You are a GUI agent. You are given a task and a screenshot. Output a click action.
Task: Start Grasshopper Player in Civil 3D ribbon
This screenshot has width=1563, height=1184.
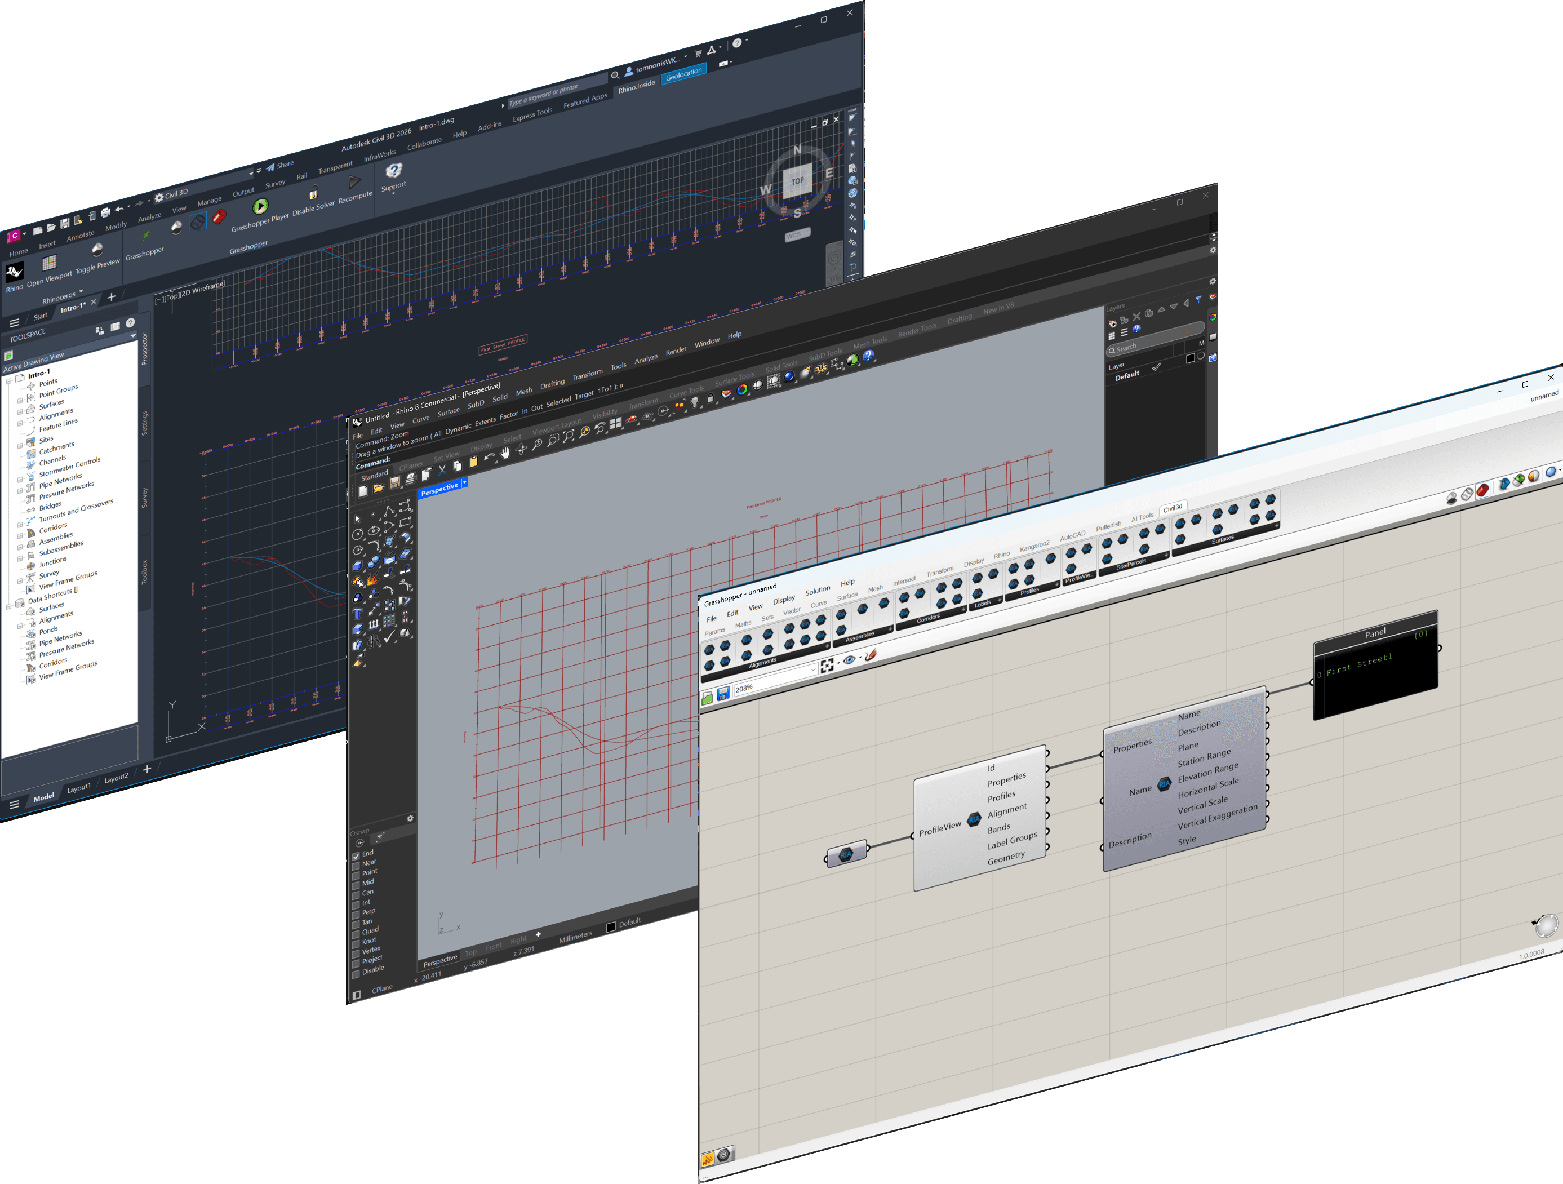260,206
